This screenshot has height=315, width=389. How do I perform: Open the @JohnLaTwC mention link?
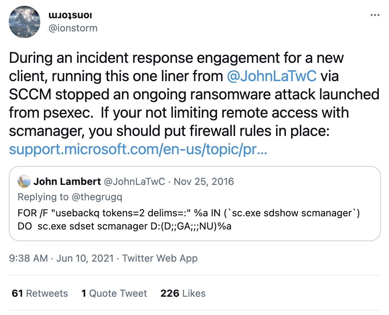272,76
